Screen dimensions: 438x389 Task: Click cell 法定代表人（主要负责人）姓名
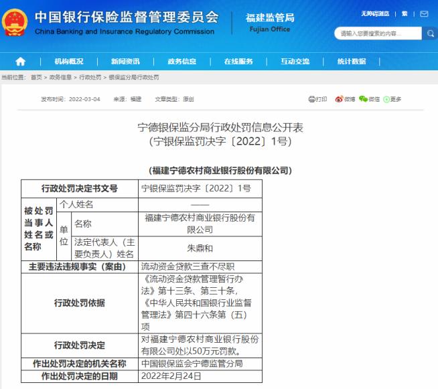(x=104, y=248)
